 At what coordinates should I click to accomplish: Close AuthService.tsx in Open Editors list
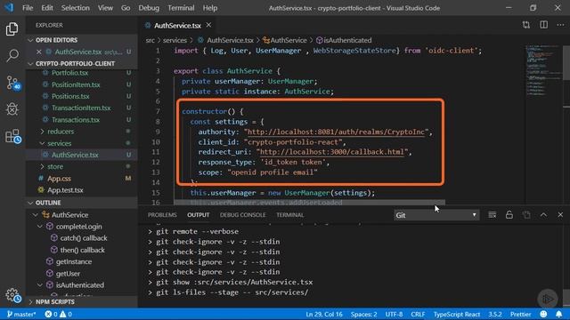pos(39,52)
